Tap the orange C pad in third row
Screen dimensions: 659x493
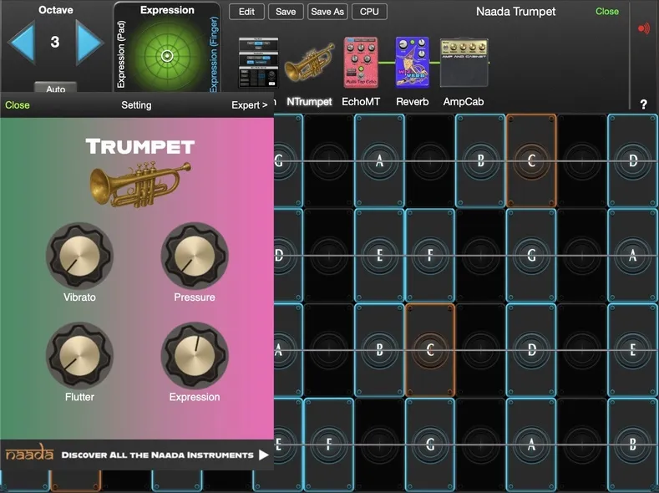(430, 349)
